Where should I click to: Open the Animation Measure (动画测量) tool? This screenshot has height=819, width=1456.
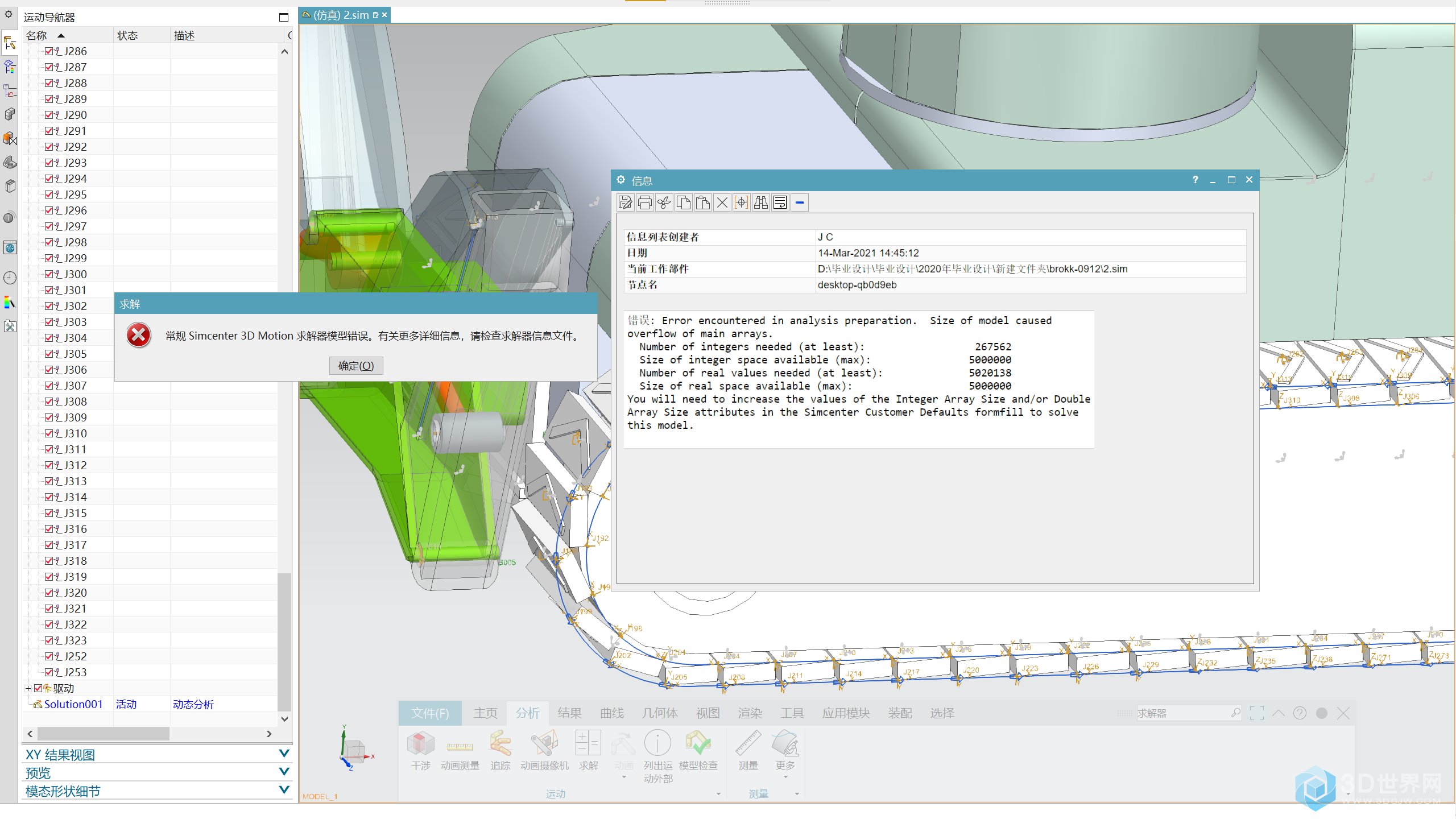(x=460, y=751)
